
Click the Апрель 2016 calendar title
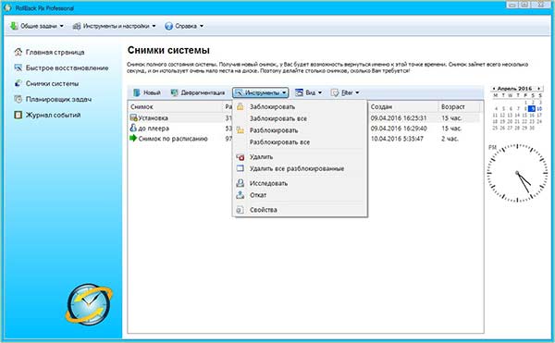(x=514, y=89)
